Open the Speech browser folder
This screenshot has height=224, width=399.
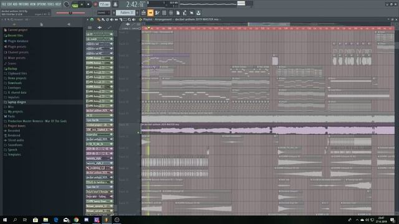point(11,150)
